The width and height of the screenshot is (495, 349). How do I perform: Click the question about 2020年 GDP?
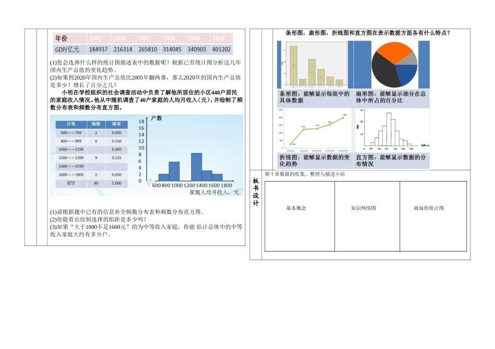(x=145, y=81)
